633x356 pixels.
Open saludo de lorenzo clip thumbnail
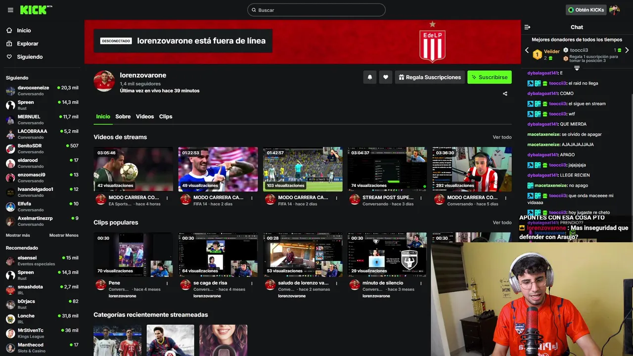click(x=303, y=255)
